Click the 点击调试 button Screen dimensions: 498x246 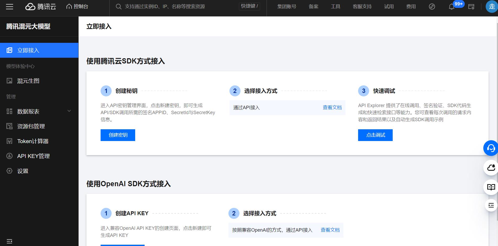375,135
